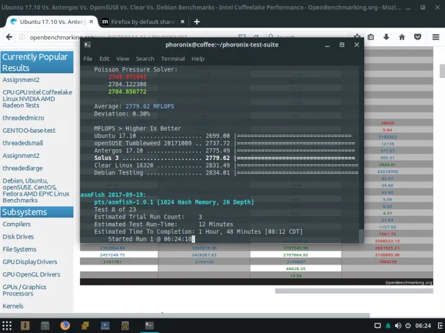Screen dimensions: 445x333
Task: Open the Firefox library bookmarks list icon
Action: tap(370, 37)
